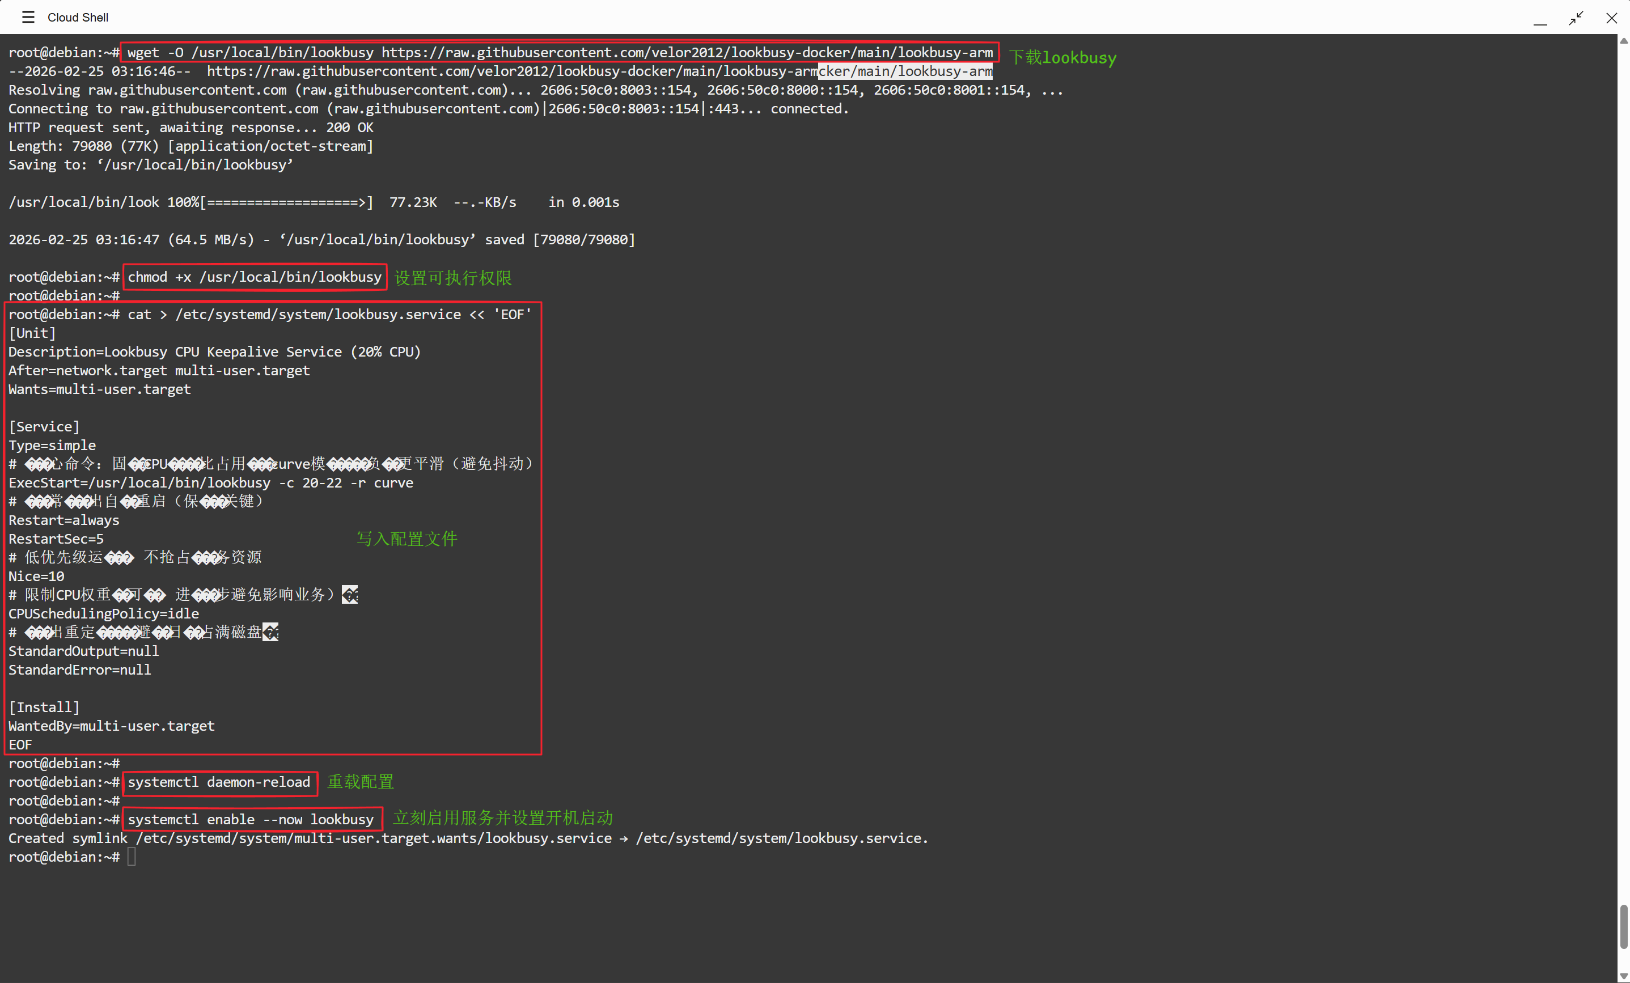Click the green '下载lookbusy' annotation

coord(1062,58)
